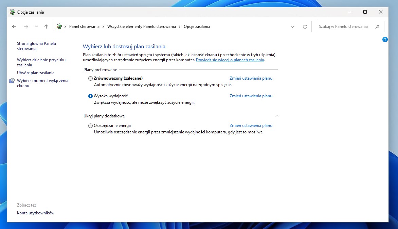Select the Oszczędzanie energii power plan
The width and height of the screenshot is (398, 229).
tap(90, 126)
